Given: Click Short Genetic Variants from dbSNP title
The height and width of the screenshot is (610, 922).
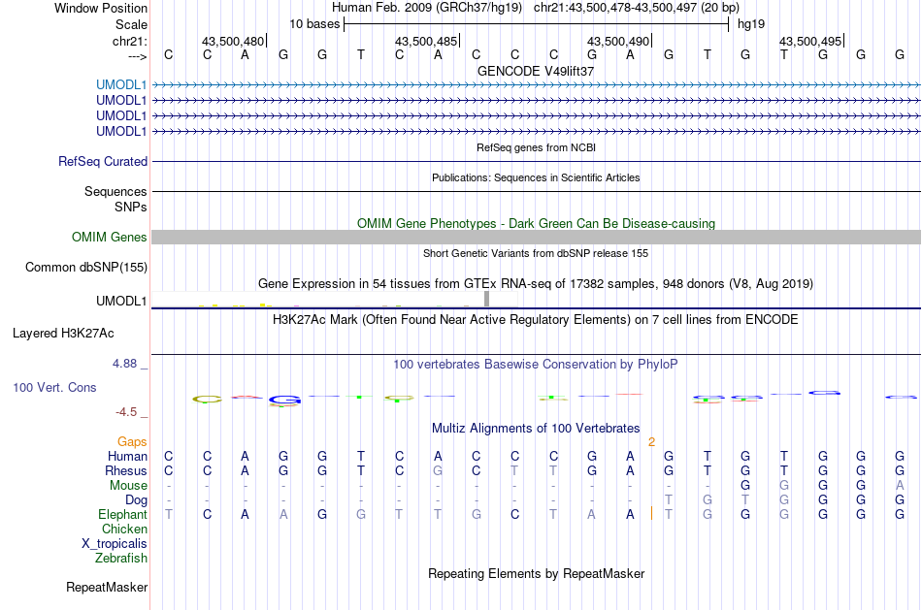Looking at the screenshot, I should (536, 253).
